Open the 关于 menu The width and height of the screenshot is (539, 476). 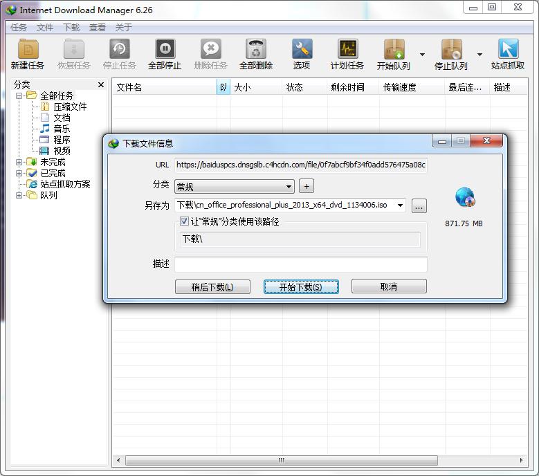tap(124, 27)
